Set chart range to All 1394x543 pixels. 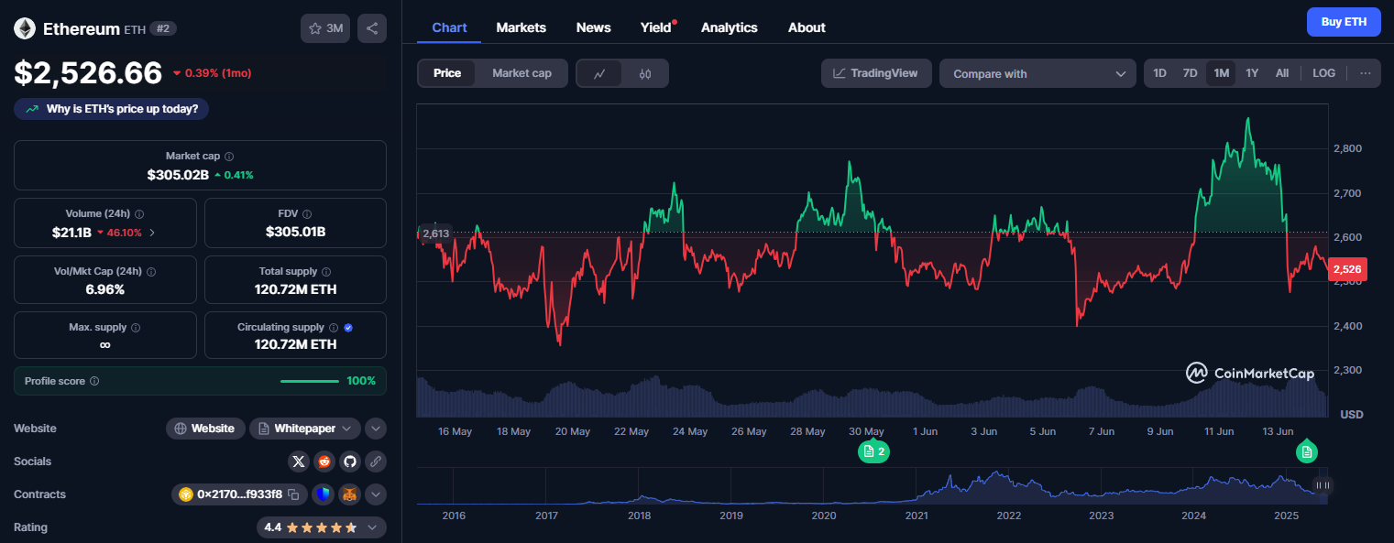pos(1282,73)
